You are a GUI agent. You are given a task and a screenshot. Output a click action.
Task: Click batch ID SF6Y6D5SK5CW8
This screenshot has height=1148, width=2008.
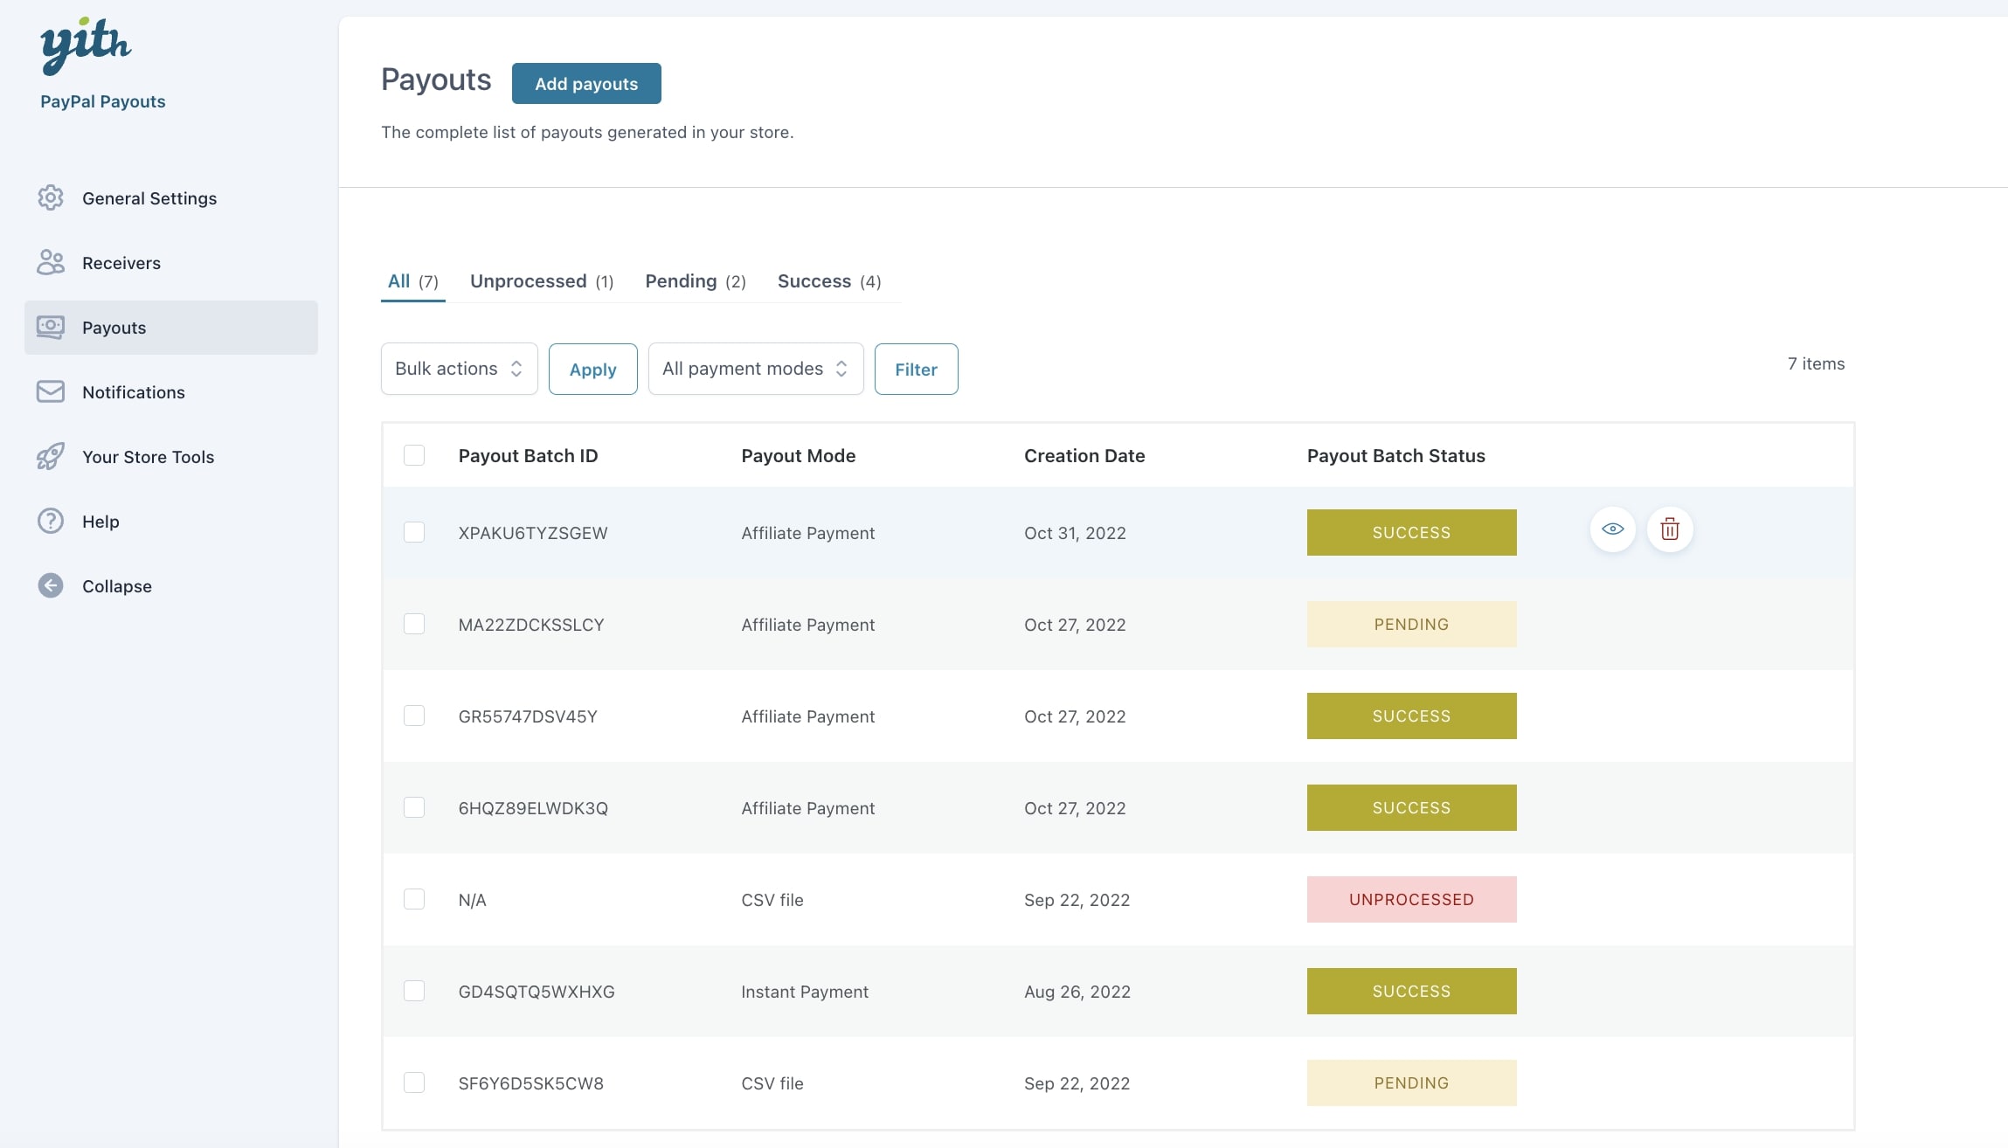pos(531,1083)
